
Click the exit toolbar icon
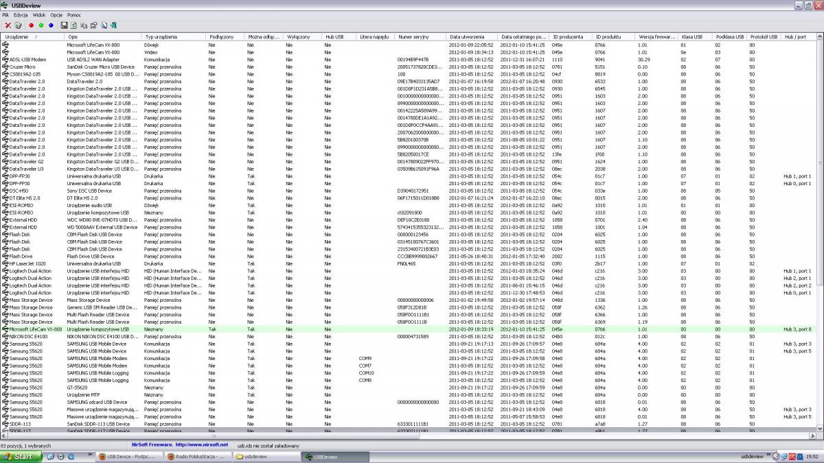pos(113,25)
